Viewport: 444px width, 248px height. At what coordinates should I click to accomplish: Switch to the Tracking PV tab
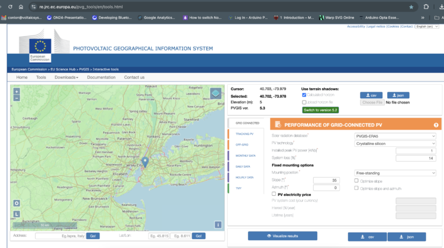pyautogui.click(x=244, y=134)
